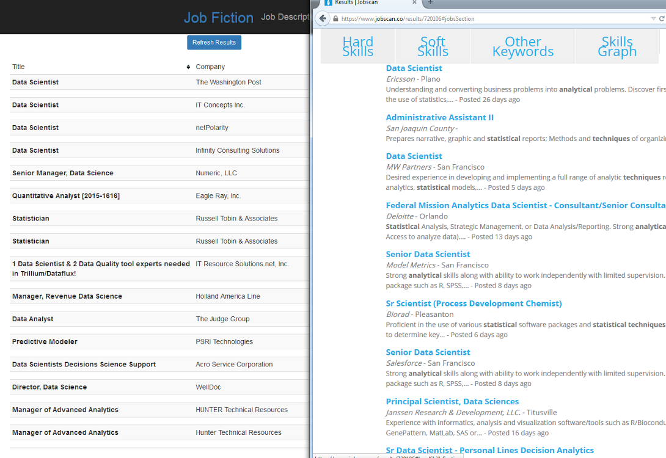
Task: Select Eagle Ray, Inc. company cell
Action: 218,195
